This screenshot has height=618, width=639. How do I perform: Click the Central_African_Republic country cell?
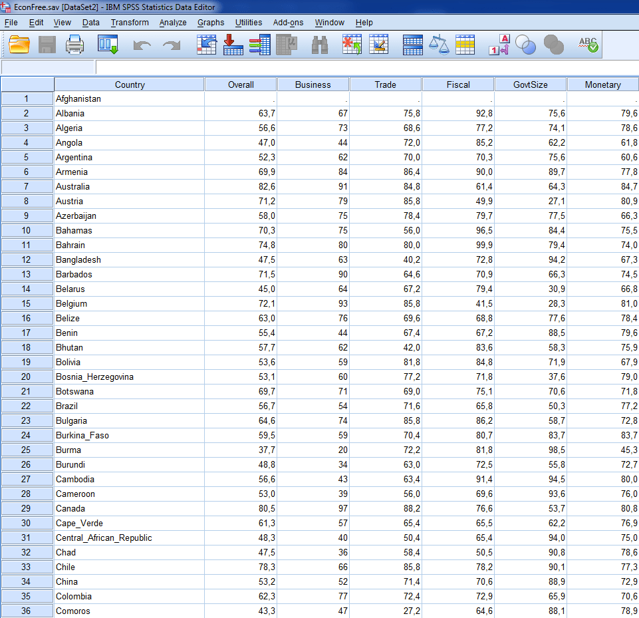click(129, 538)
